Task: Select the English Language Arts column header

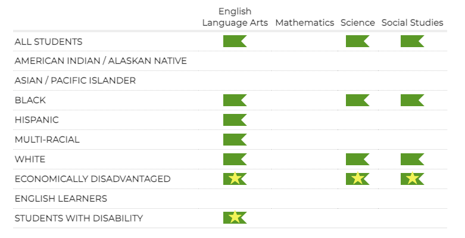Action: click(235, 17)
